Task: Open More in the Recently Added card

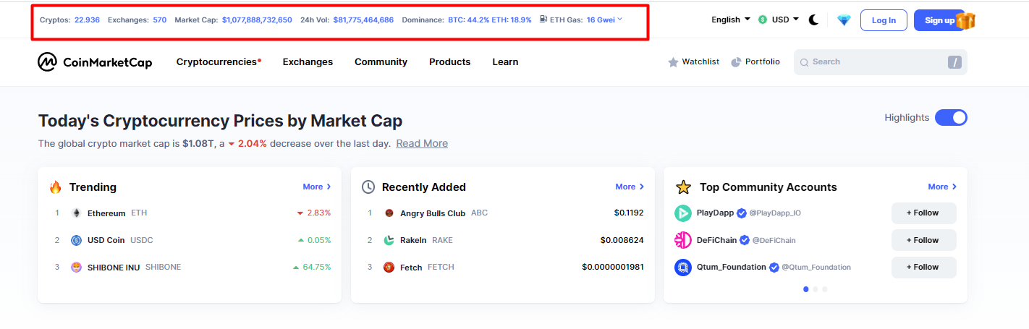Action: (x=630, y=187)
